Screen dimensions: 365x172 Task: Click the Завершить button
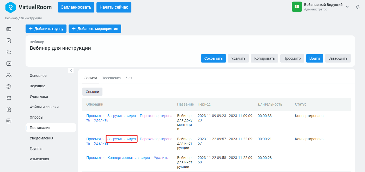(338, 58)
